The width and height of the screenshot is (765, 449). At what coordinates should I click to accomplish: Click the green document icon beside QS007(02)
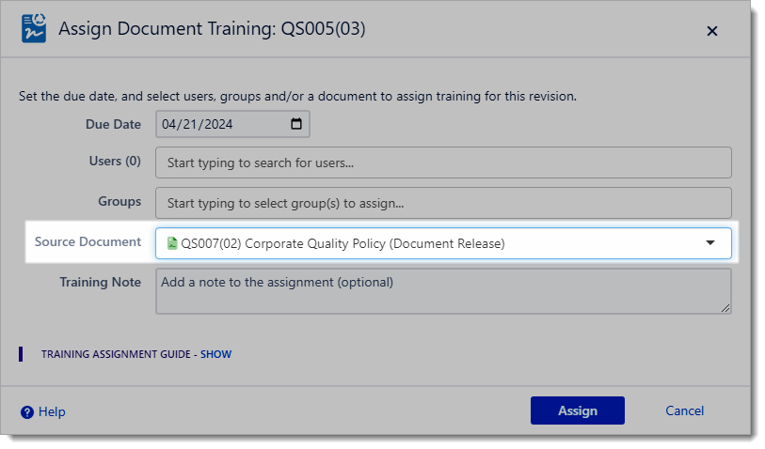tap(172, 243)
